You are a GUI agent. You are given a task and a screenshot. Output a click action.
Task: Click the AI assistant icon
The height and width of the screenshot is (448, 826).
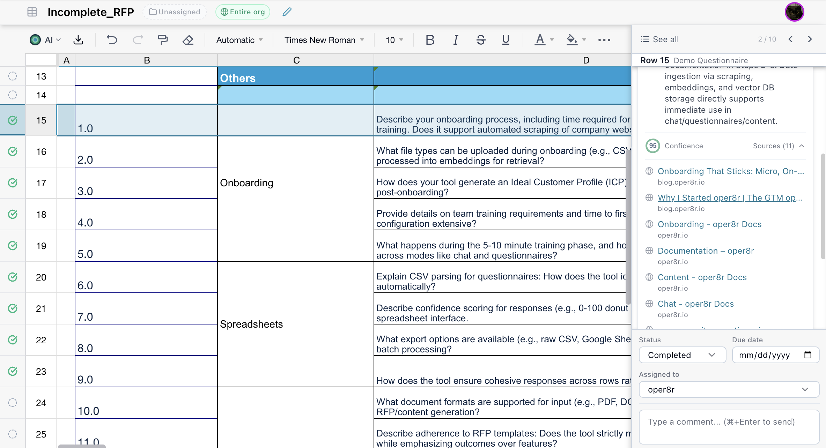click(35, 39)
